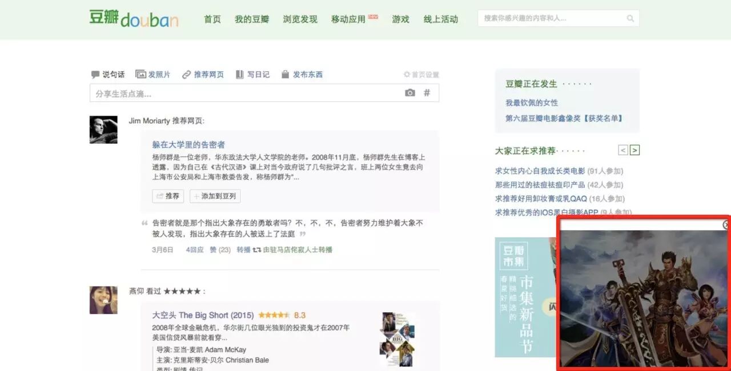Open 线上活动 navigation item
The image size is (731, 371).
click(x=441, y=19)
